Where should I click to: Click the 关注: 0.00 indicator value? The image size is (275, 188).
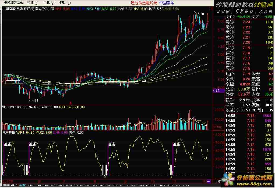(76, 133)
